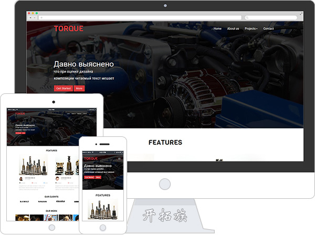The width and height of the screenshot is (315, 236).
Task: Tap OUR CLIENTS heading on tablet
Action: coord(51,197)
